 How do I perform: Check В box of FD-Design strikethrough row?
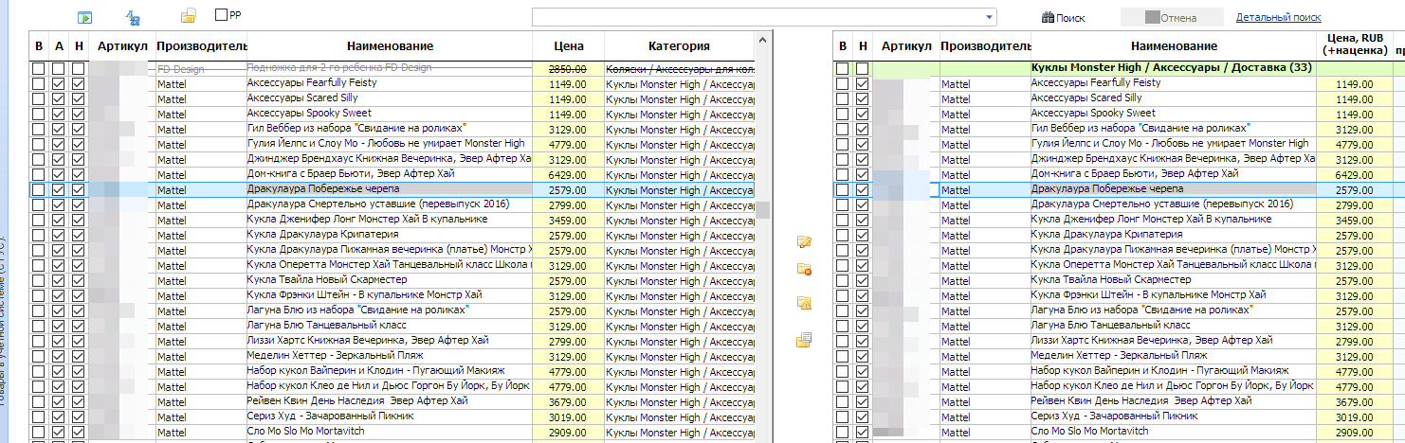(x=39, y=69)
